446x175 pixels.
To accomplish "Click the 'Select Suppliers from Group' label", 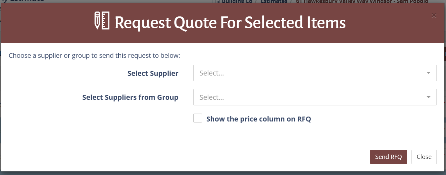I will 130,98.
